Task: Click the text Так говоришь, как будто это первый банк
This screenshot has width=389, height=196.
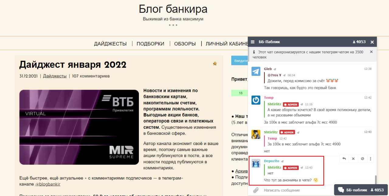Action: [300, 88]
